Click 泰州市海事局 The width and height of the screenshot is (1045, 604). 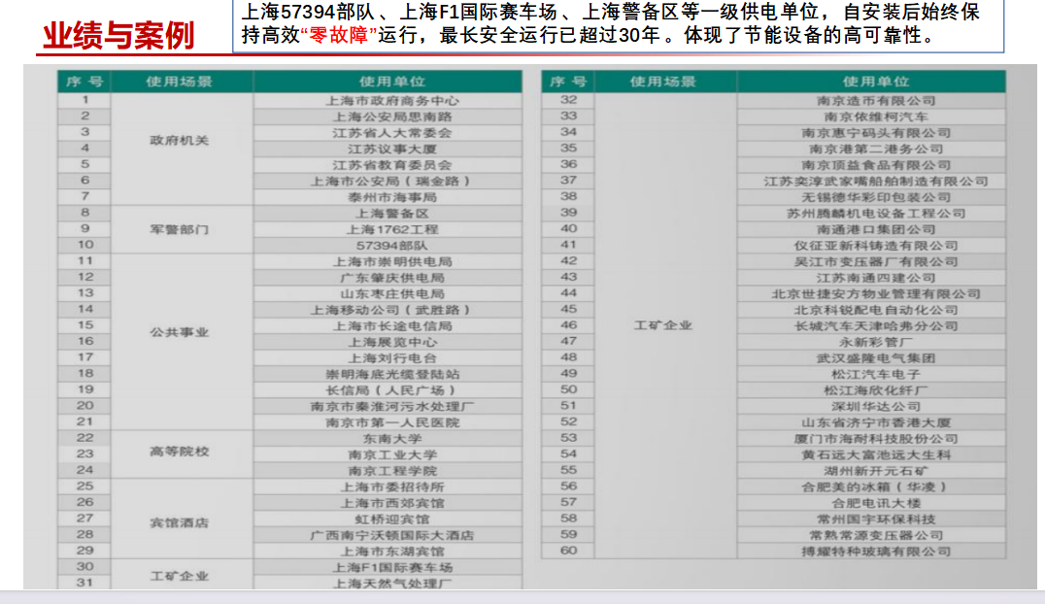pos(392,197)
